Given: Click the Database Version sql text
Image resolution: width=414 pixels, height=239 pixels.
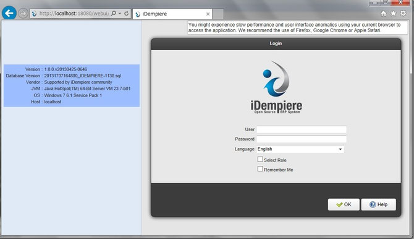Looking at the screenshot, I should [82, 76].
